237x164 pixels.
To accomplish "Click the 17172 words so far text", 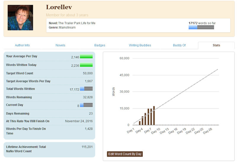I will click(x=200, y=23).
